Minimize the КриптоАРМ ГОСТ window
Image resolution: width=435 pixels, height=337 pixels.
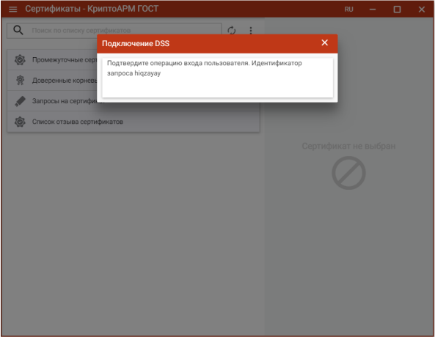click(373, 10)
